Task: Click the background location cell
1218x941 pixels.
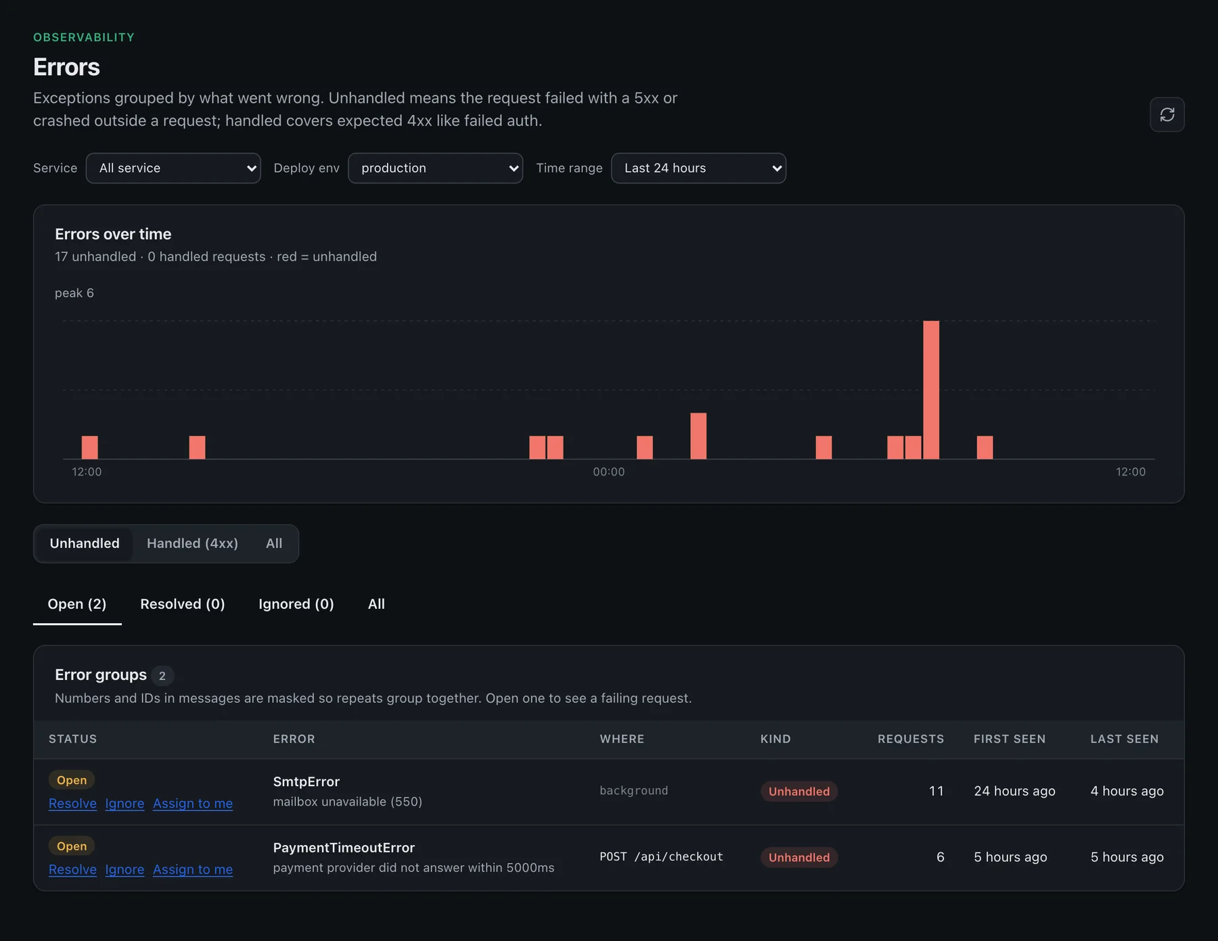Action: 633,790
